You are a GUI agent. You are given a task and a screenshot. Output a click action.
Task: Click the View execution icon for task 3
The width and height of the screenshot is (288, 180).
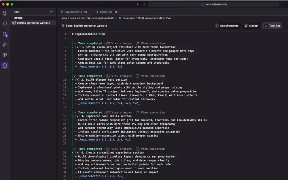[138, 112]
